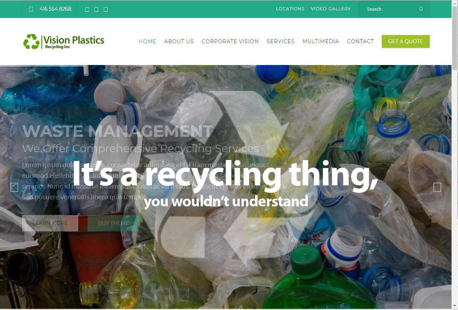Click the search magnifier icon
458x310 pixels.
click(x=421, y=9)
